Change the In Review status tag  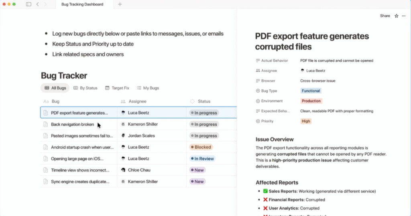pyautogui.click(x=202, y=159)
